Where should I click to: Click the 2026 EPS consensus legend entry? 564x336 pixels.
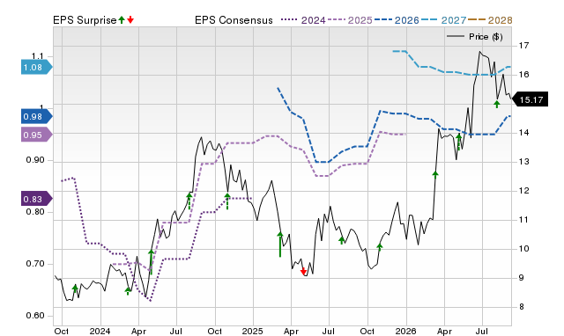[397, 20]
